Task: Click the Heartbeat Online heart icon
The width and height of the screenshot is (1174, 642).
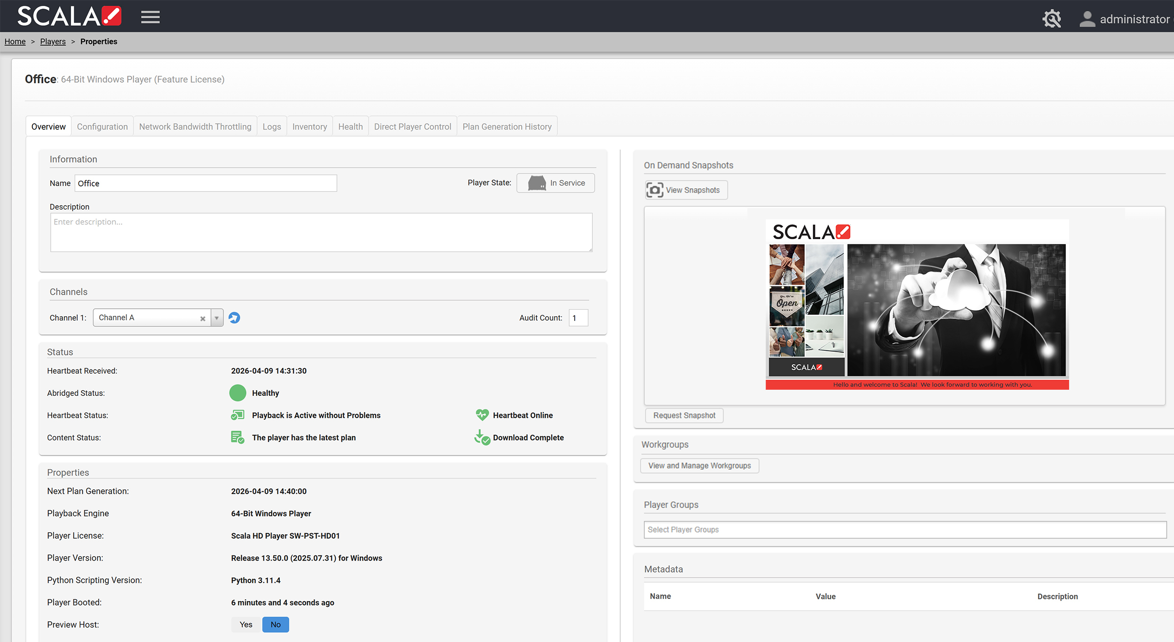Action: 482,415
